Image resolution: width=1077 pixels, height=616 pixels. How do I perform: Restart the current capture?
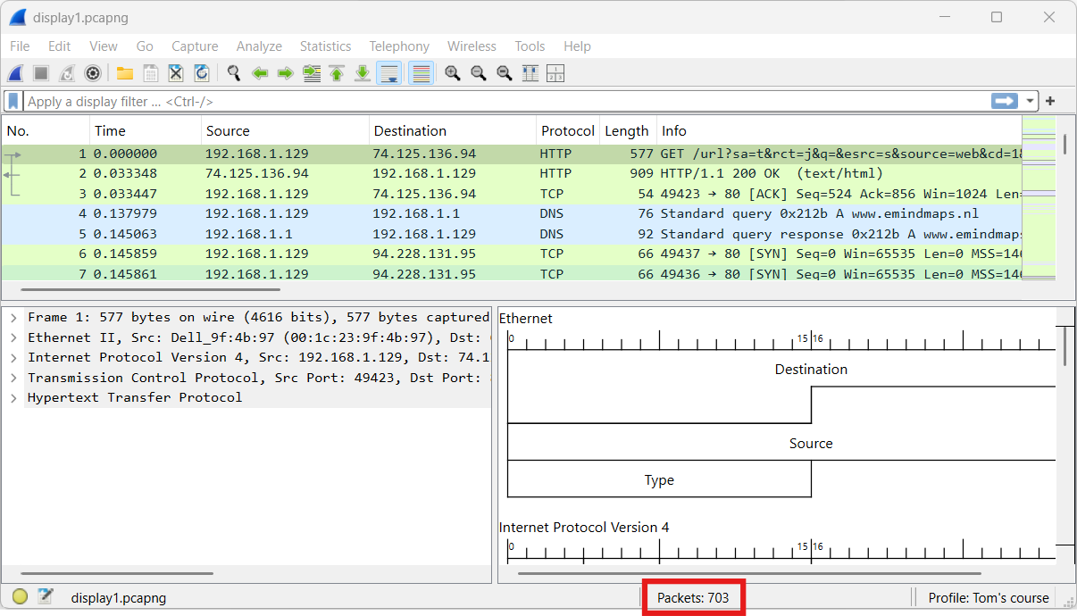(x=67, y=73)
